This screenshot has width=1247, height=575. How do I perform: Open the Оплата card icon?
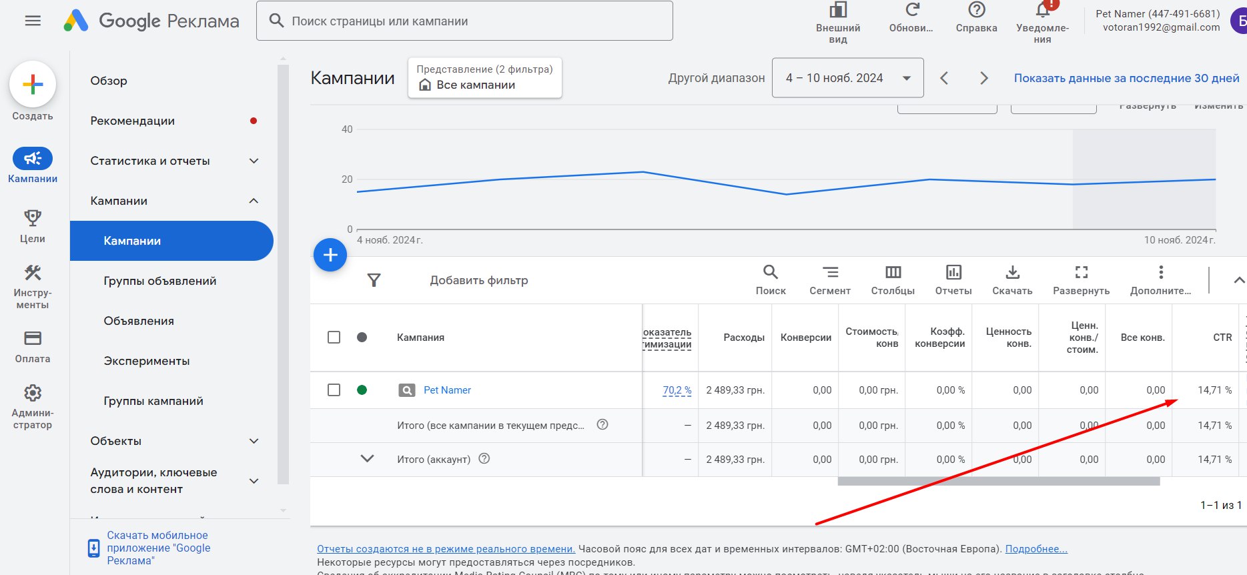[x=33, y=338]
